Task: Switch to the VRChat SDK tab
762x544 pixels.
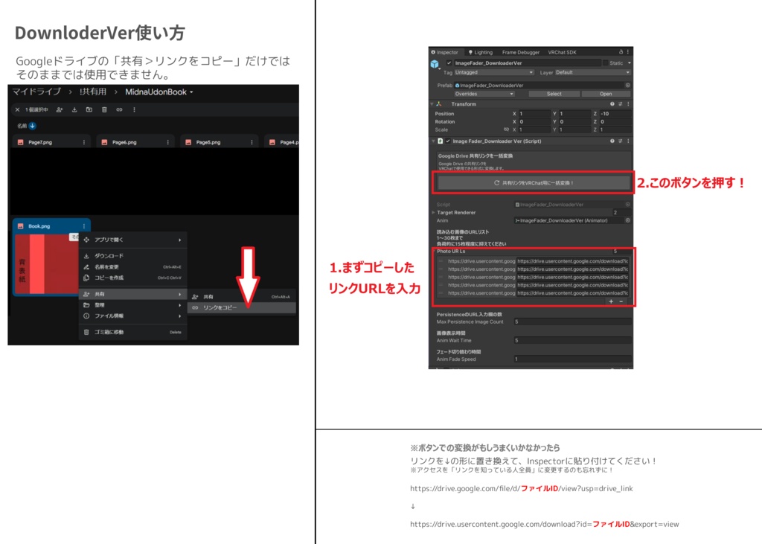Action: pyautogui.click(x=563, y=52)
